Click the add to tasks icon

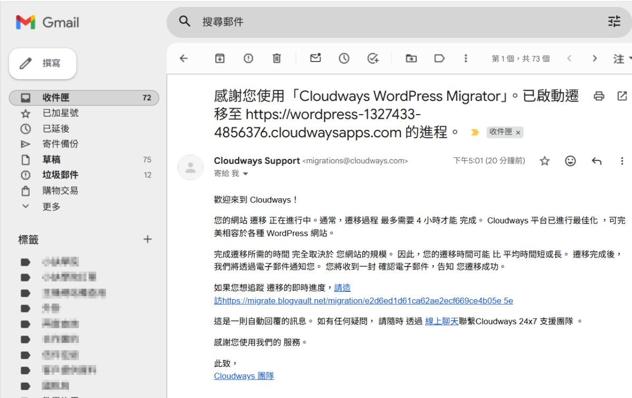pos(373,58)
